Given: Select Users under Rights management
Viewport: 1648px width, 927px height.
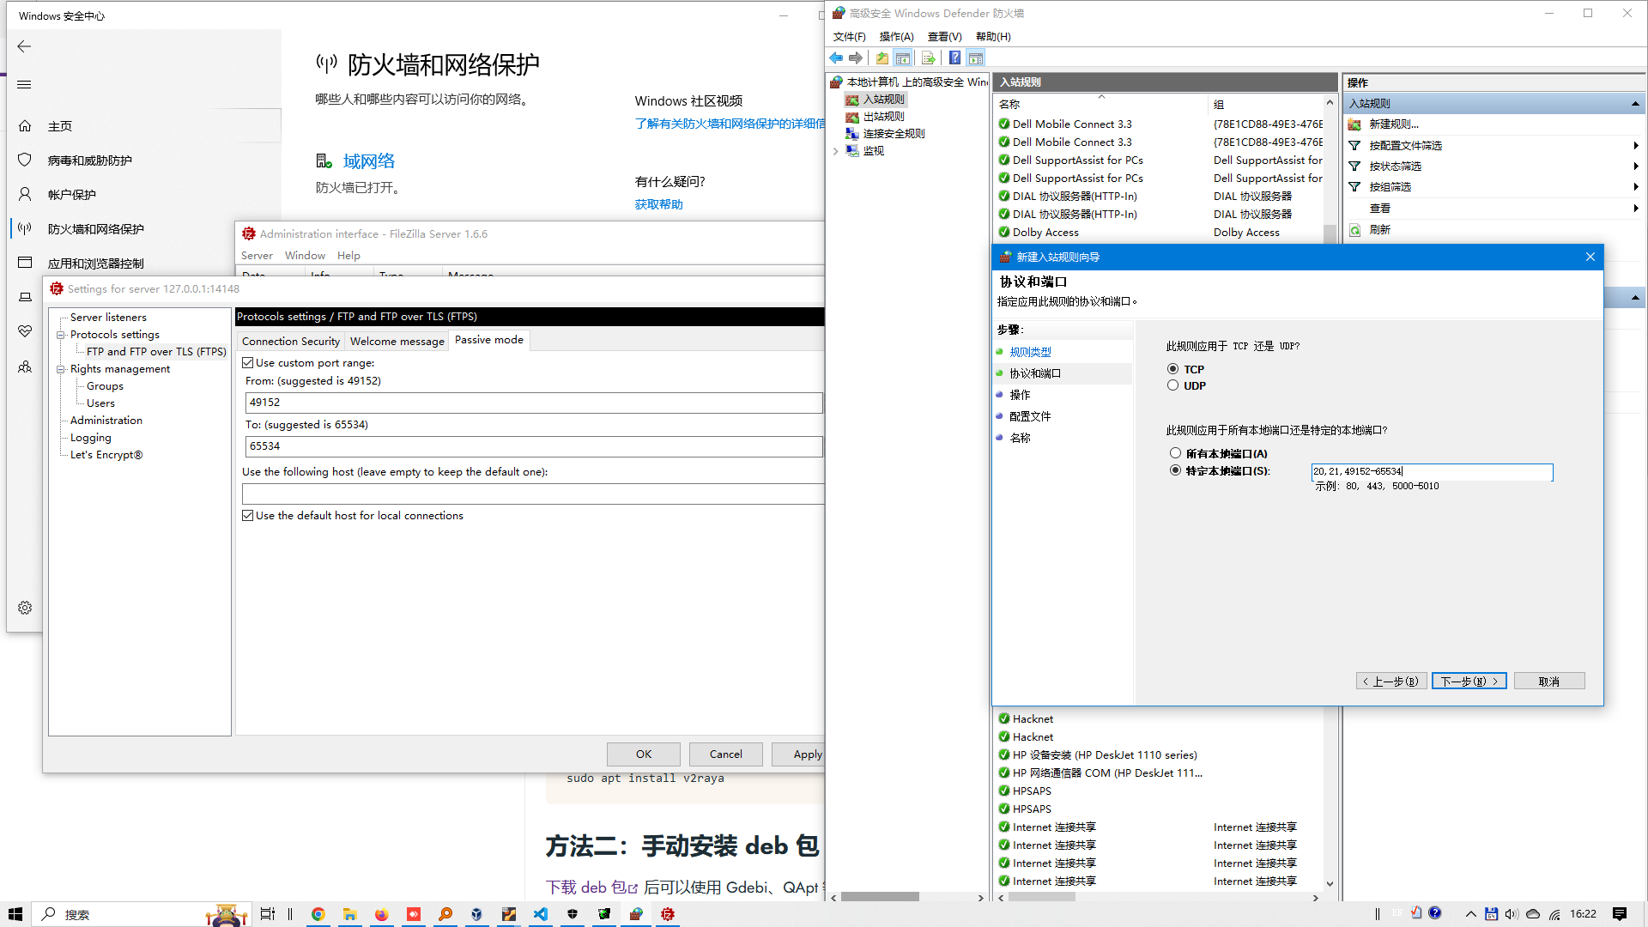Looking at the screenshot, I should coord(100,403).
